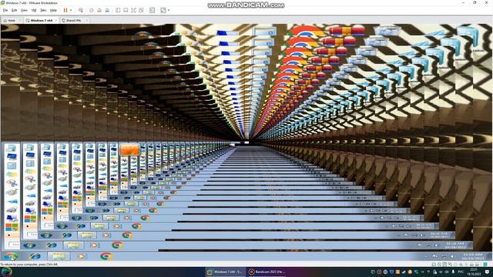Open Windows Explorer in guest taskbar

coord(59,256)
